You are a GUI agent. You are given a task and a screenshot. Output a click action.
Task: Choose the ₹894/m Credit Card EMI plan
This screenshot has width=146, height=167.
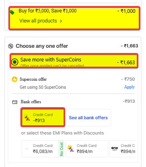tap(87, 149)
